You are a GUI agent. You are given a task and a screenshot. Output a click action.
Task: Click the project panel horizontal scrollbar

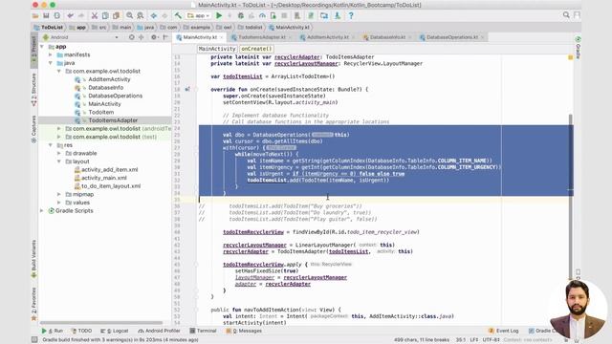101,323
